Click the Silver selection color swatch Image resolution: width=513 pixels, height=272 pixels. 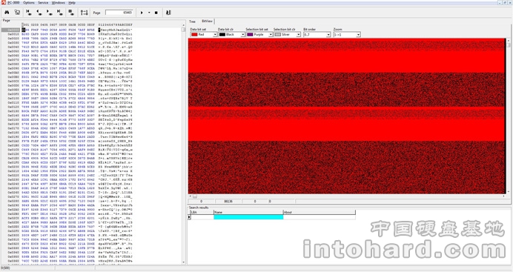(278, 34)
